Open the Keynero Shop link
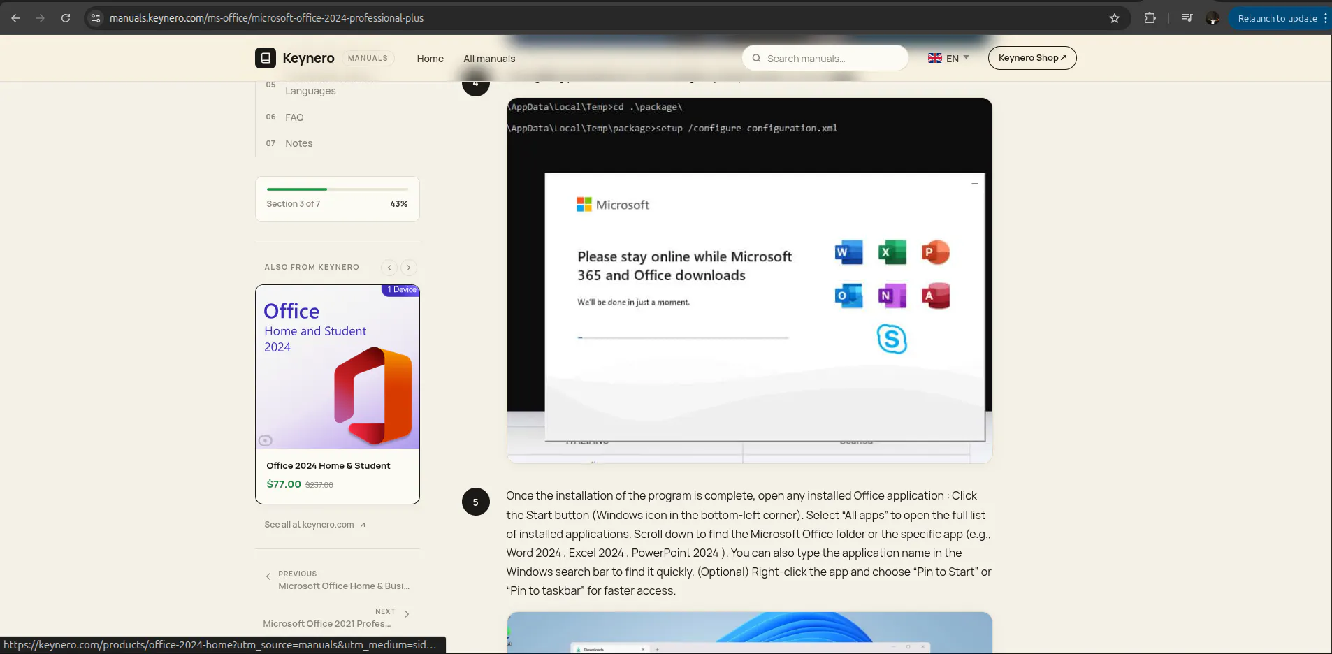 point(1032,58)
